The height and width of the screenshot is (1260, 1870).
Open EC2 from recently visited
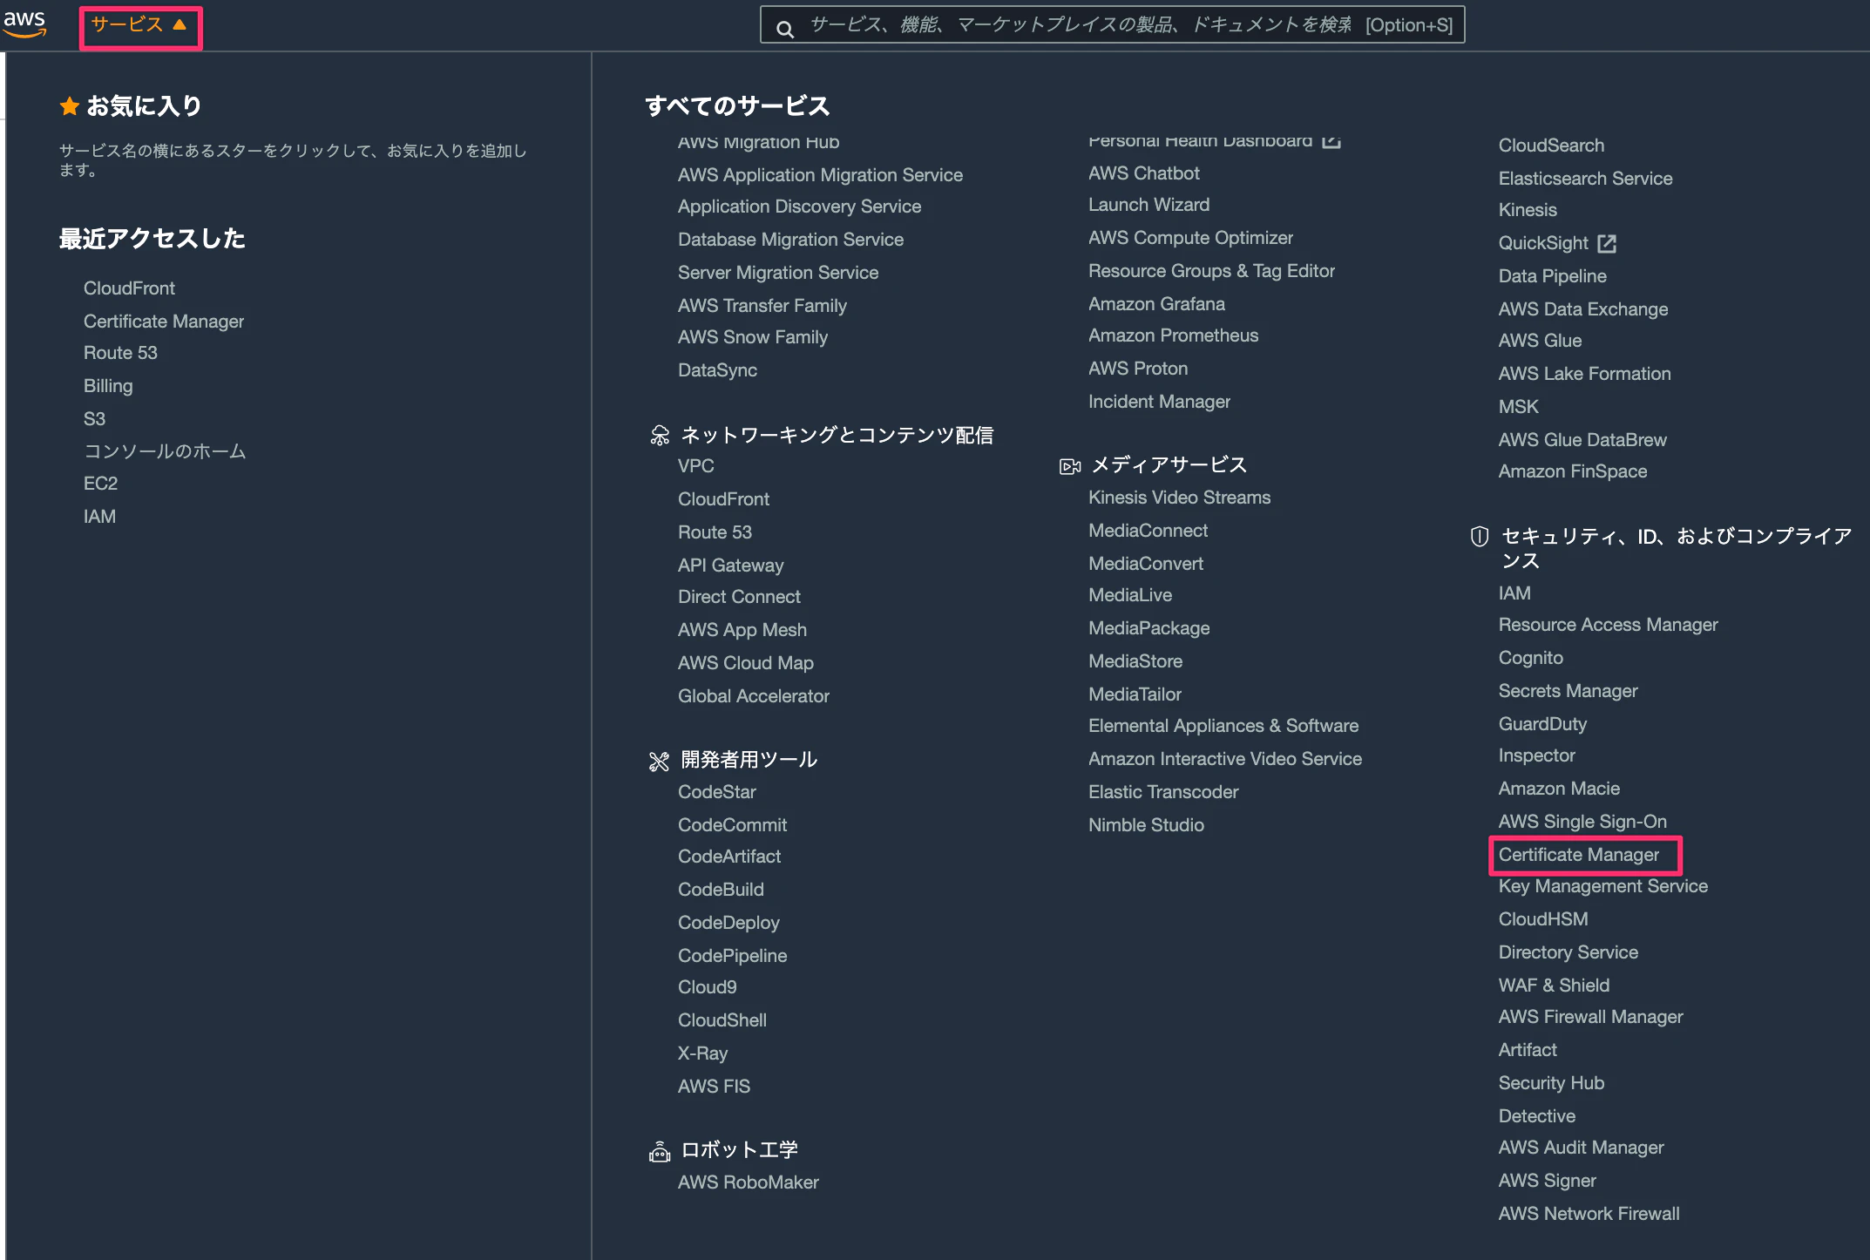pos(100,484)
